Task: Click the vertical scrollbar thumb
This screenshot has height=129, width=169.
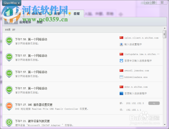Action: tap(165, 34)
